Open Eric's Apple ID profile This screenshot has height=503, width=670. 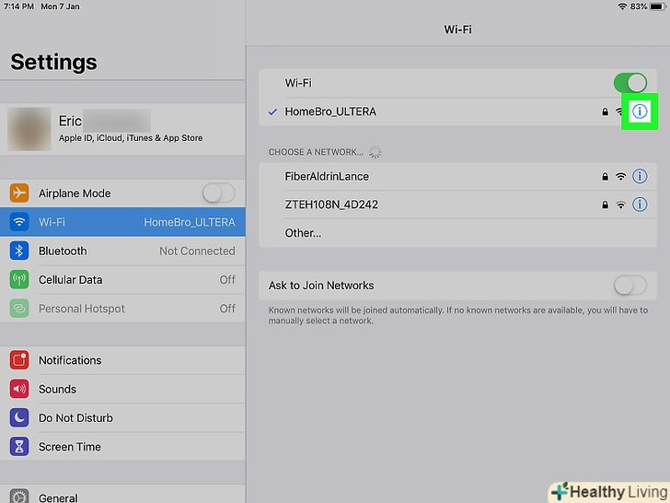coord(122,129)
